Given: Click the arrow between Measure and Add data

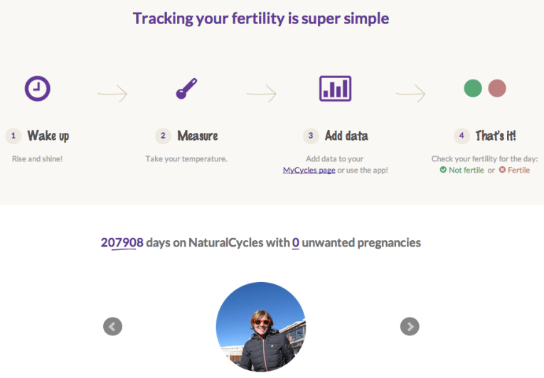Looking at the screenshot, I should pos(262,93).
